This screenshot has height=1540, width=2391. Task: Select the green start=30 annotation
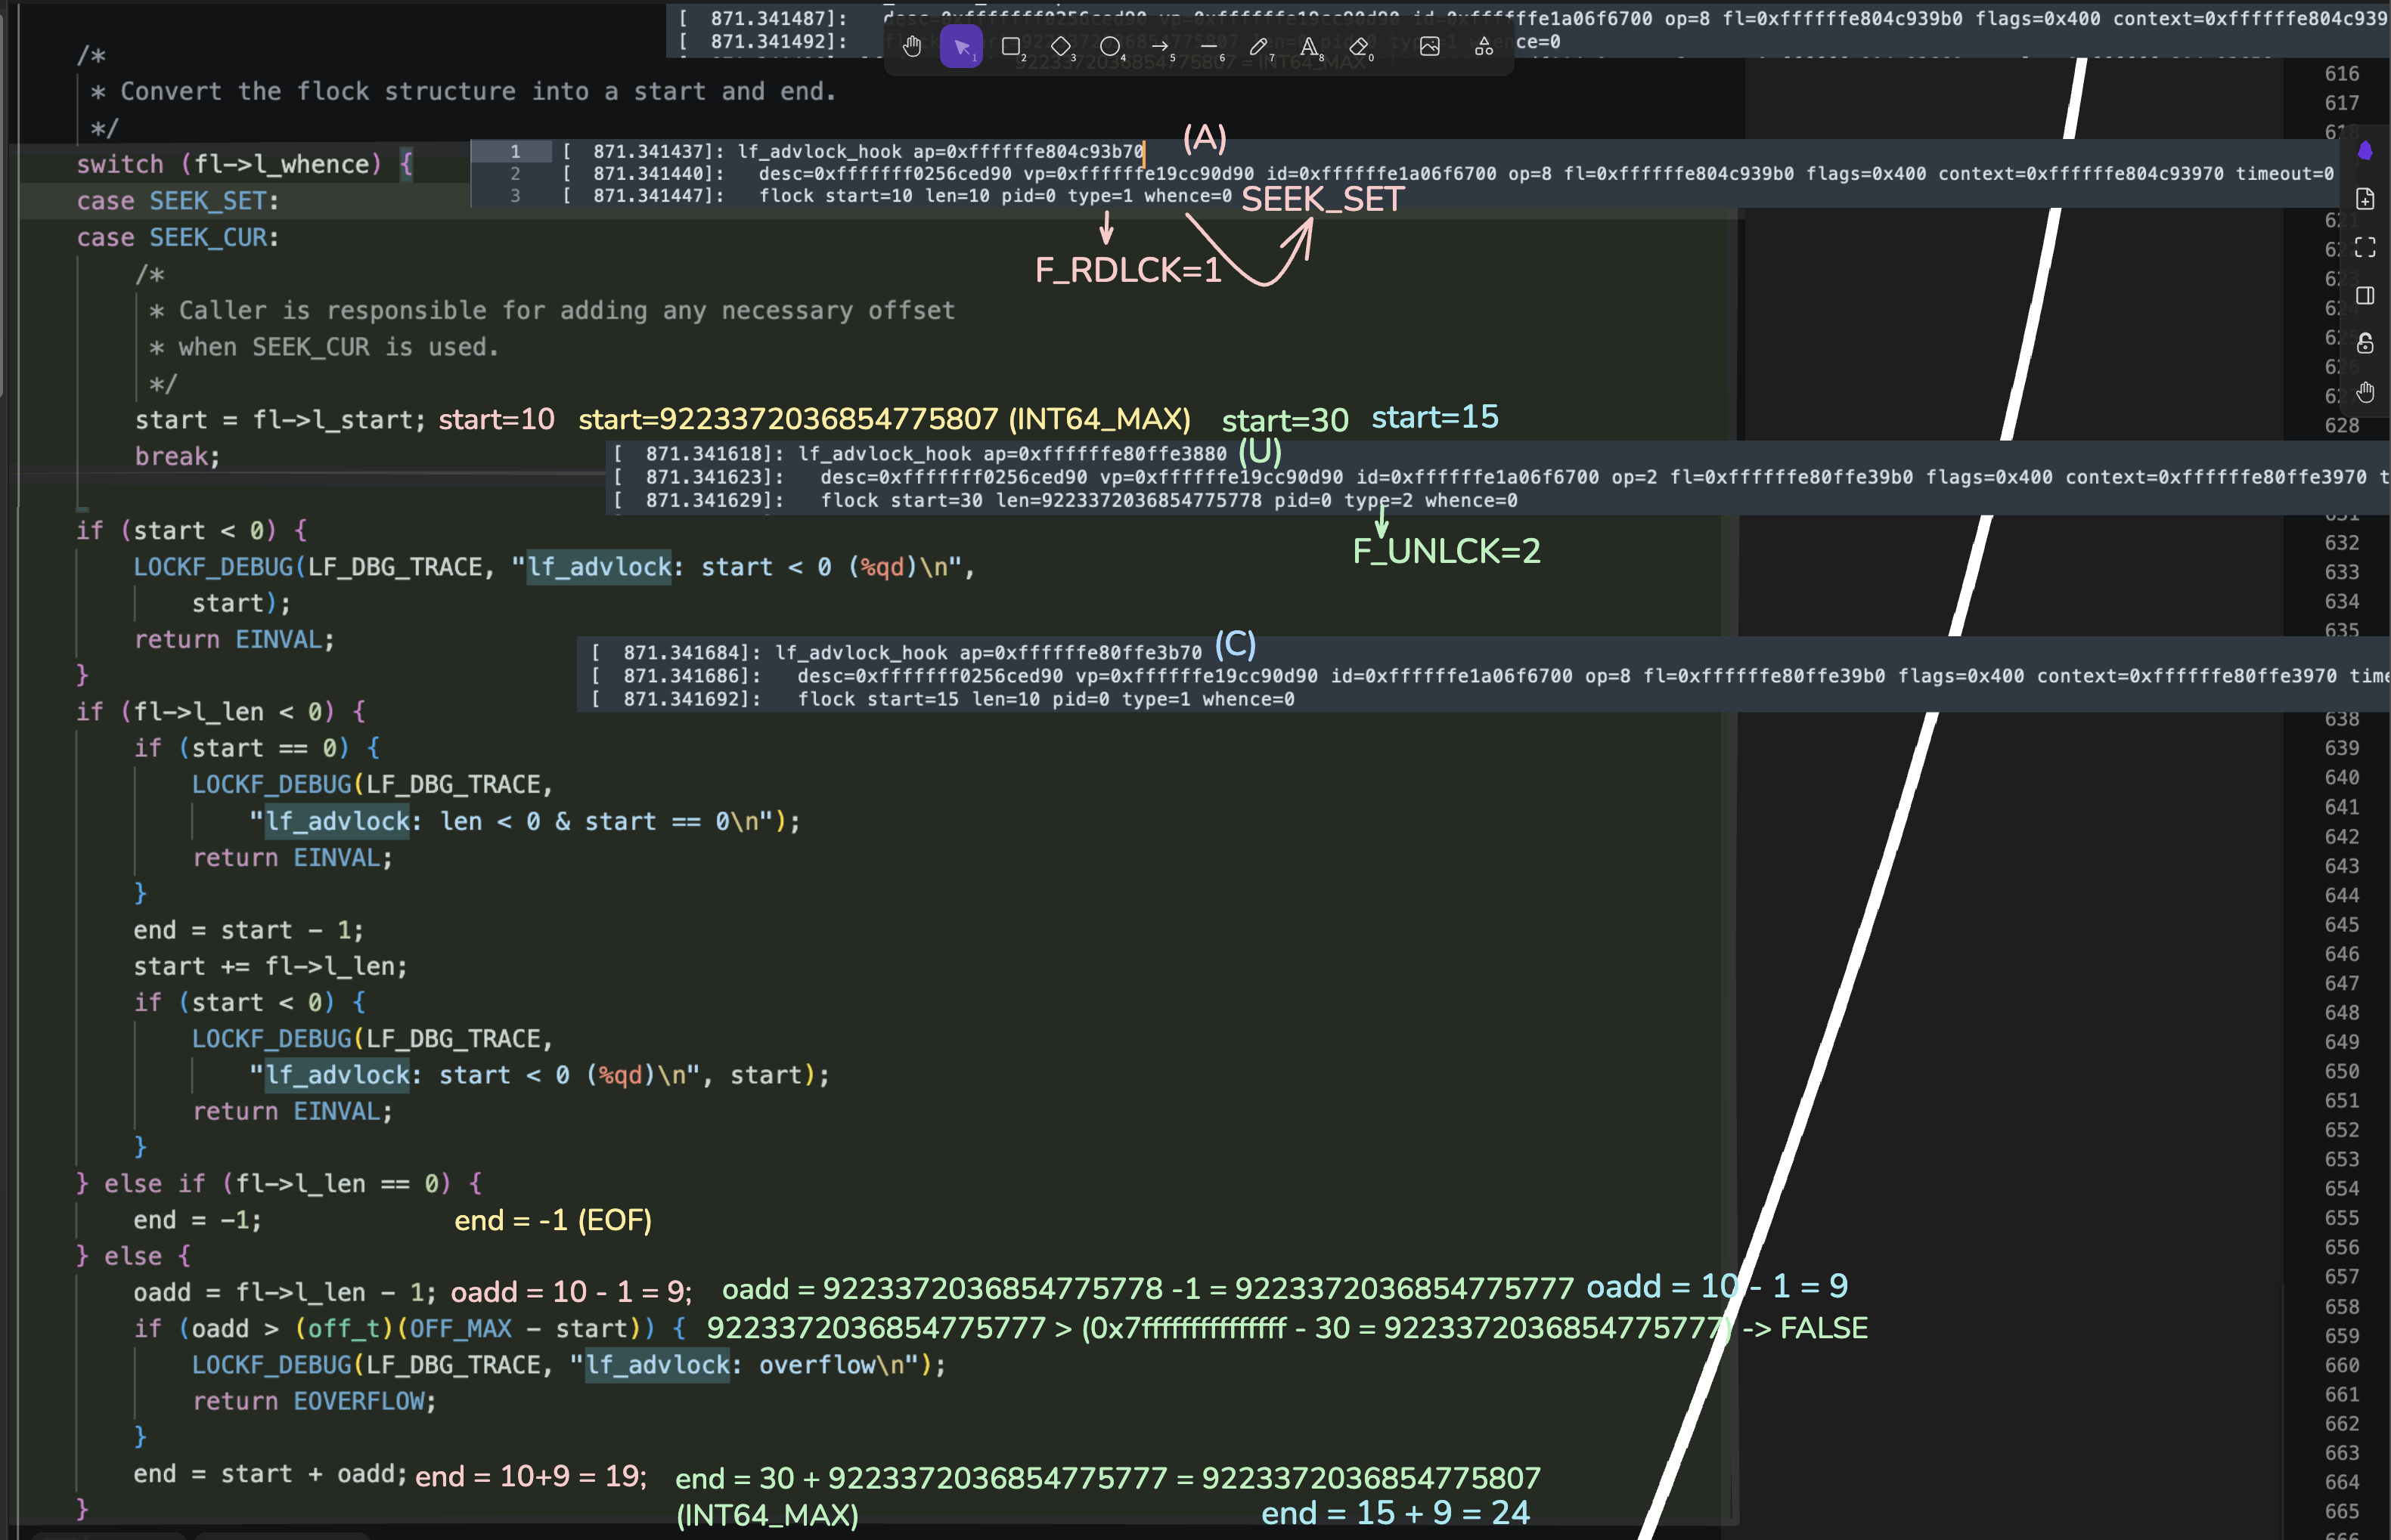1285,420
